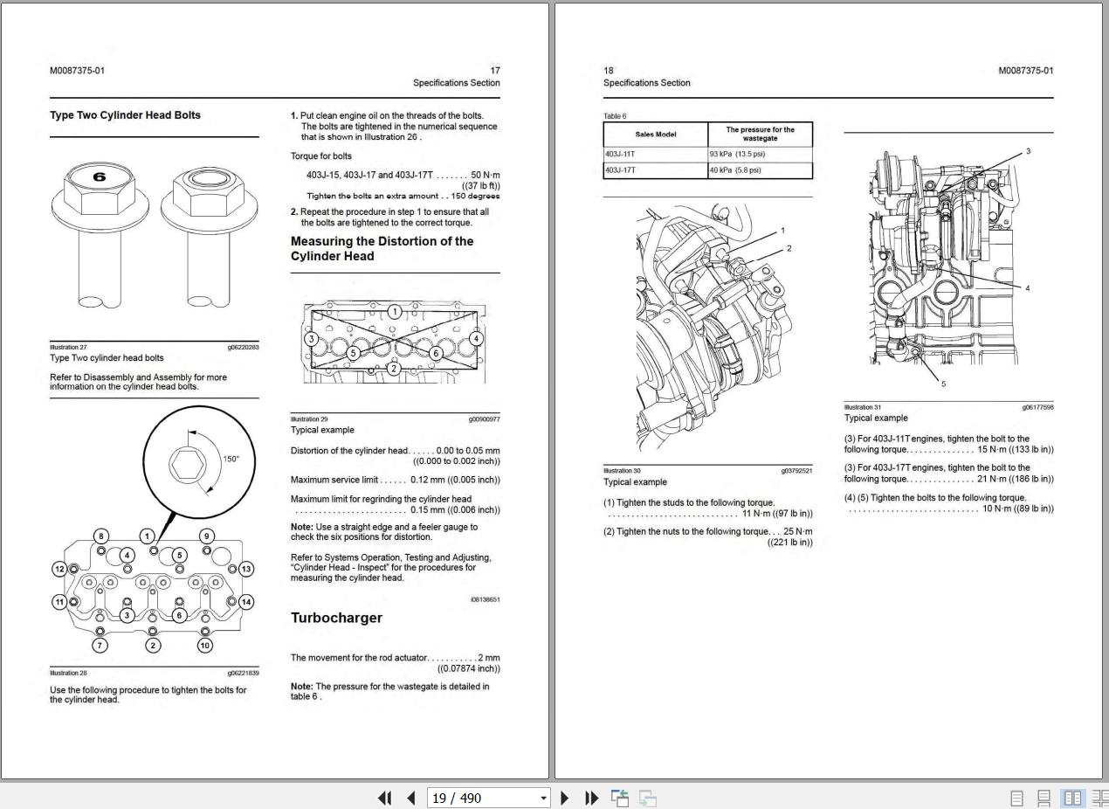Image resolution: width=1109 pixels, height=809 pixels.
Task: Click the page number field showing 19 / 490
Action: pos(481,798)
